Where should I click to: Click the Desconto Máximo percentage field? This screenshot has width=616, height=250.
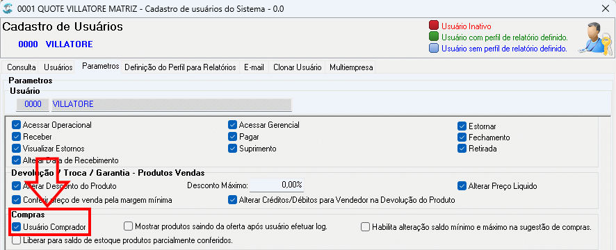(277, 185)
